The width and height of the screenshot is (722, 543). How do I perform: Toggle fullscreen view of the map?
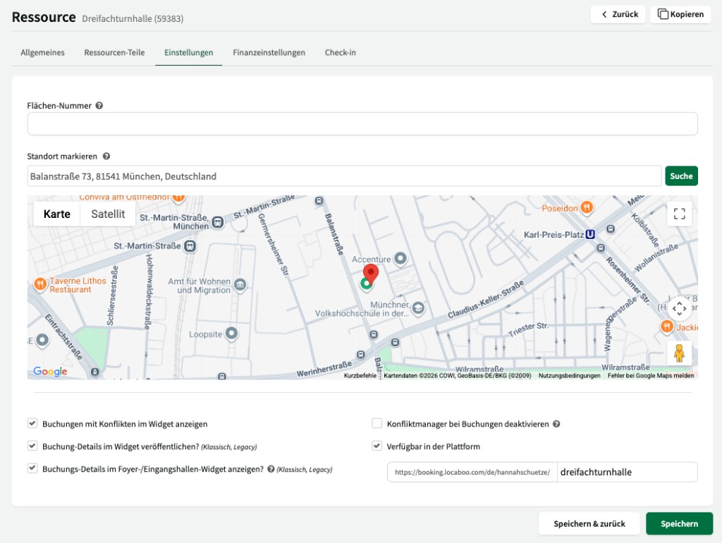[x=679, y=214]
